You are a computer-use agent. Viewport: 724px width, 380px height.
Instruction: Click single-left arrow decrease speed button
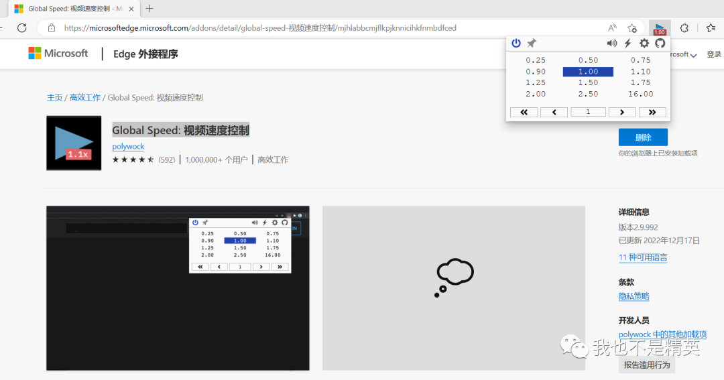554,112
